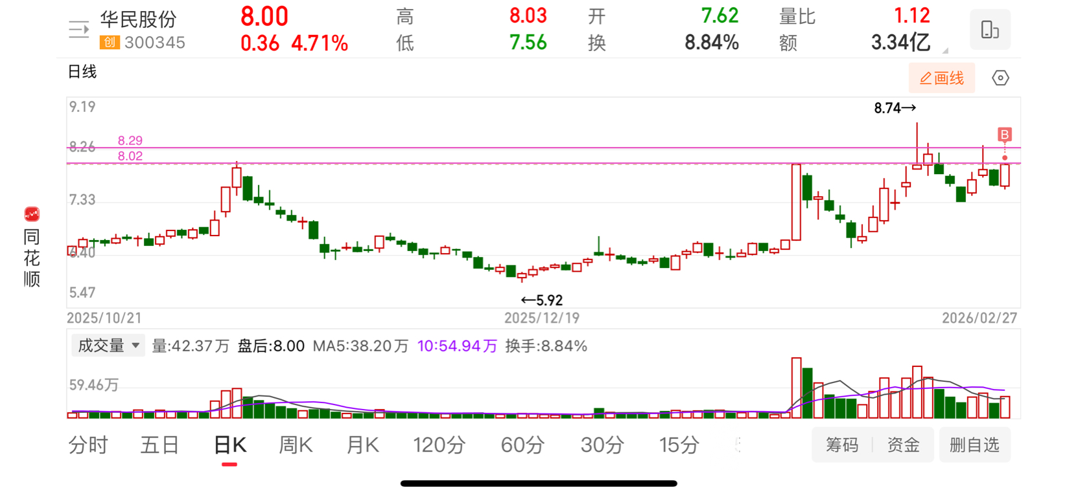Tap the 创 board badge
Screen dimensions: 1078x497
tap(110, 43)
